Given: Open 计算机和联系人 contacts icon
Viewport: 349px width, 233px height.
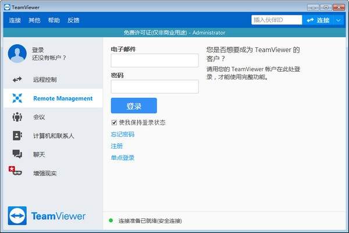Looking at the screenshot, I should pyautogui.click(x=17, y=136).
